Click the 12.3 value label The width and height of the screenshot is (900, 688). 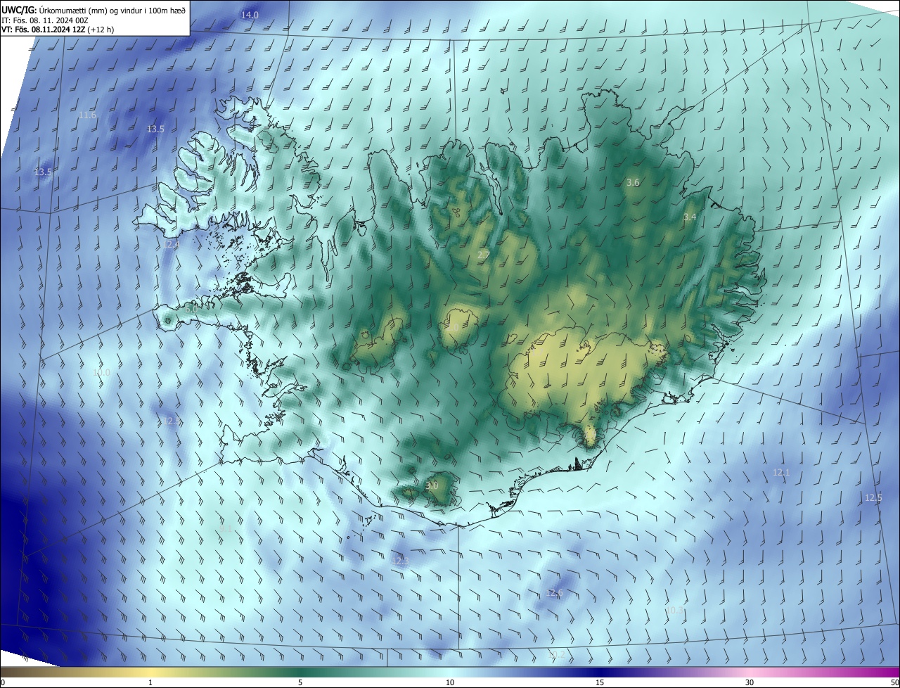(399, 561)
